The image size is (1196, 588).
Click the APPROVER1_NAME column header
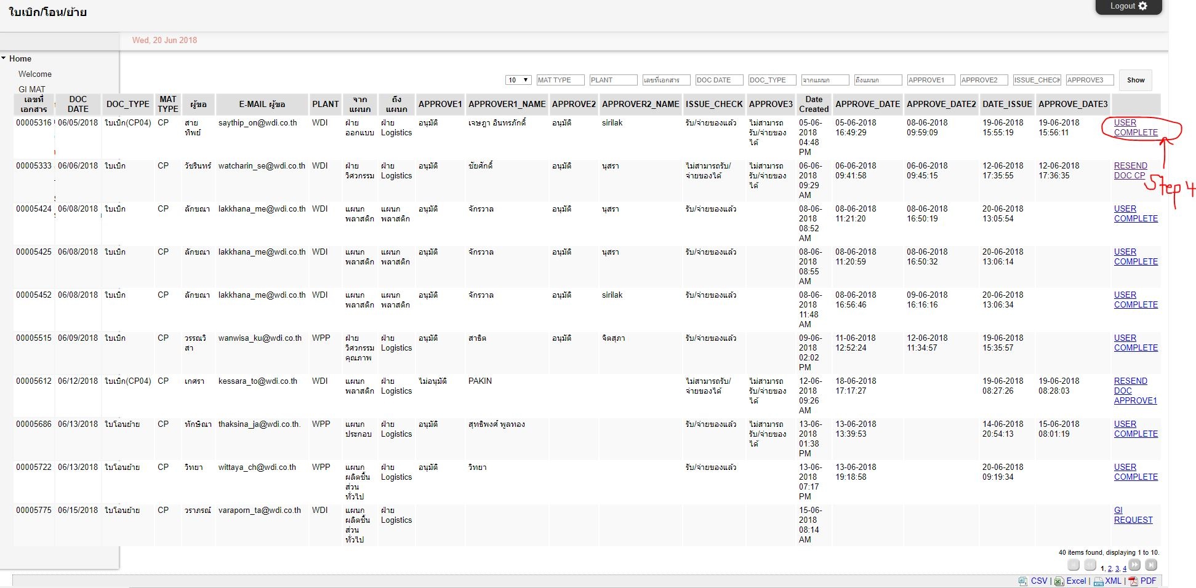[507, 104]
